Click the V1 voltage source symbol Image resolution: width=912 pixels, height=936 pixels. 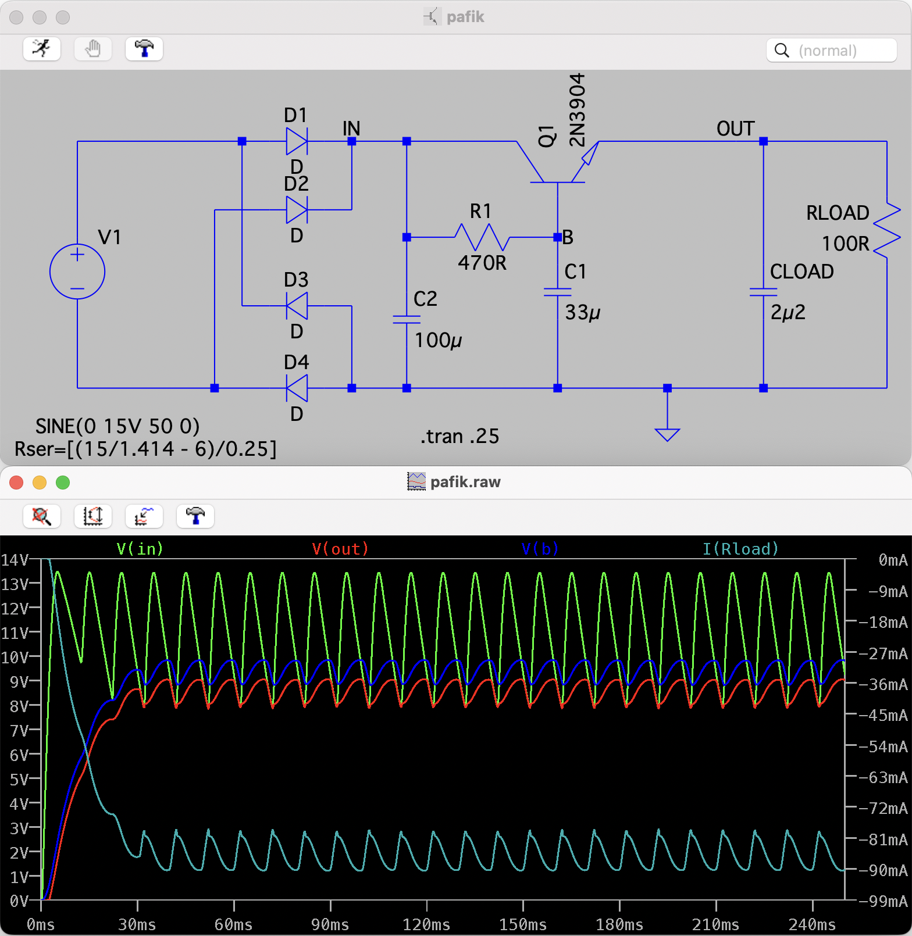tap(77, 271)
